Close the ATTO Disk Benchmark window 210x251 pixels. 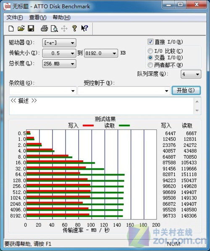[x=197, y=5]
